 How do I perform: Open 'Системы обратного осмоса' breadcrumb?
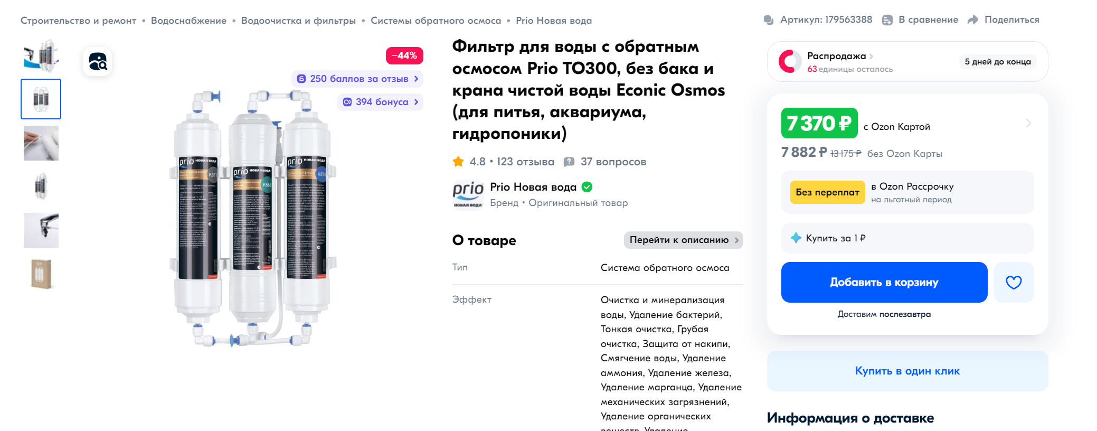[x=436, y=21]
